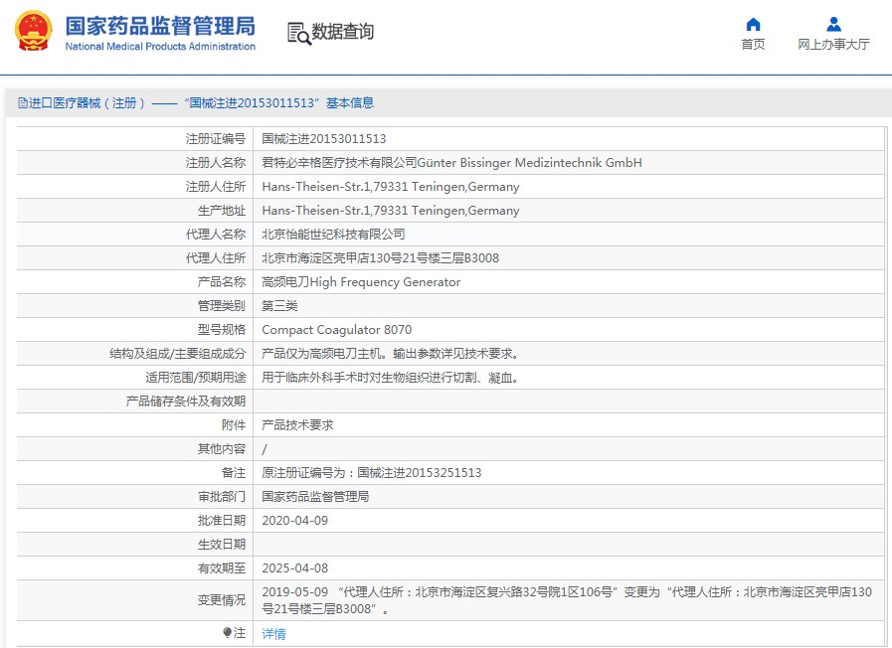
Task: Click agent address 北京市海淀区亮甲店130号21号楼三层B3008
Action: click(x=381, y=258)
